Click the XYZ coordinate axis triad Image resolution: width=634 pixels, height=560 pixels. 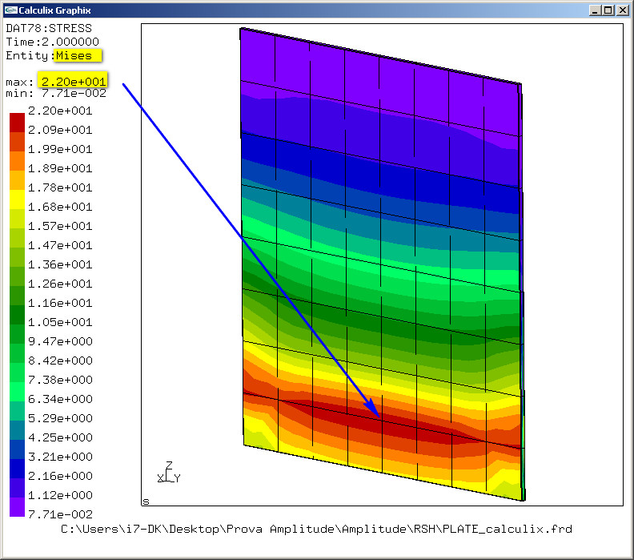click(169, 472)
